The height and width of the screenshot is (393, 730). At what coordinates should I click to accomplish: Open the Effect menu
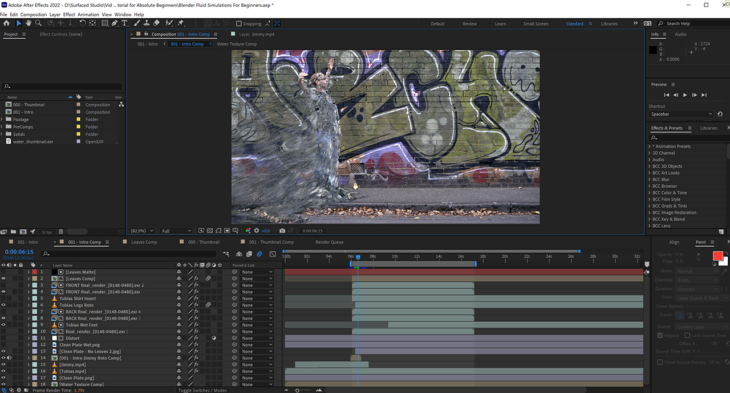coord(68,14)
